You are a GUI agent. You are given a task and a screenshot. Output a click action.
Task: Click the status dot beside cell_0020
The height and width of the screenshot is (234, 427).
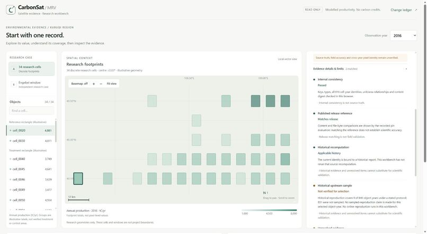[x=11, y=131]
